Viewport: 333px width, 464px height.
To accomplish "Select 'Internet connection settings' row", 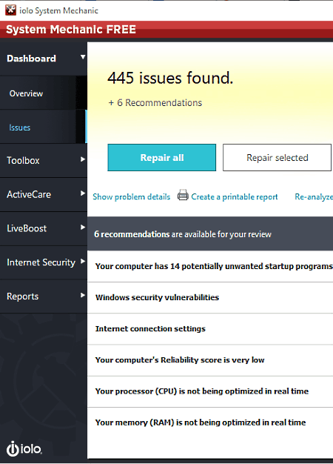I will [210, 329].
